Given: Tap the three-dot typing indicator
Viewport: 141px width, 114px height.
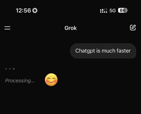Looking at the screenshot, I should [x=10, y=69].
